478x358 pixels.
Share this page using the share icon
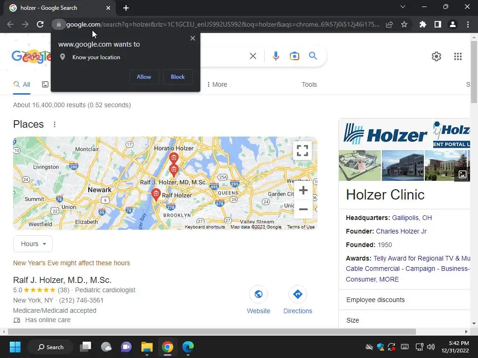pyautogui.click(x=389, y=24)
